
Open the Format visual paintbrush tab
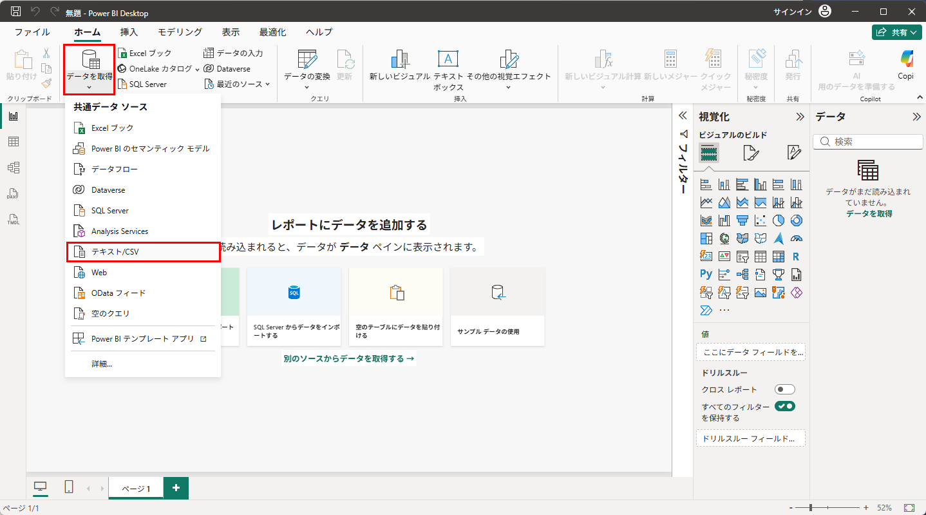[751, 153]
